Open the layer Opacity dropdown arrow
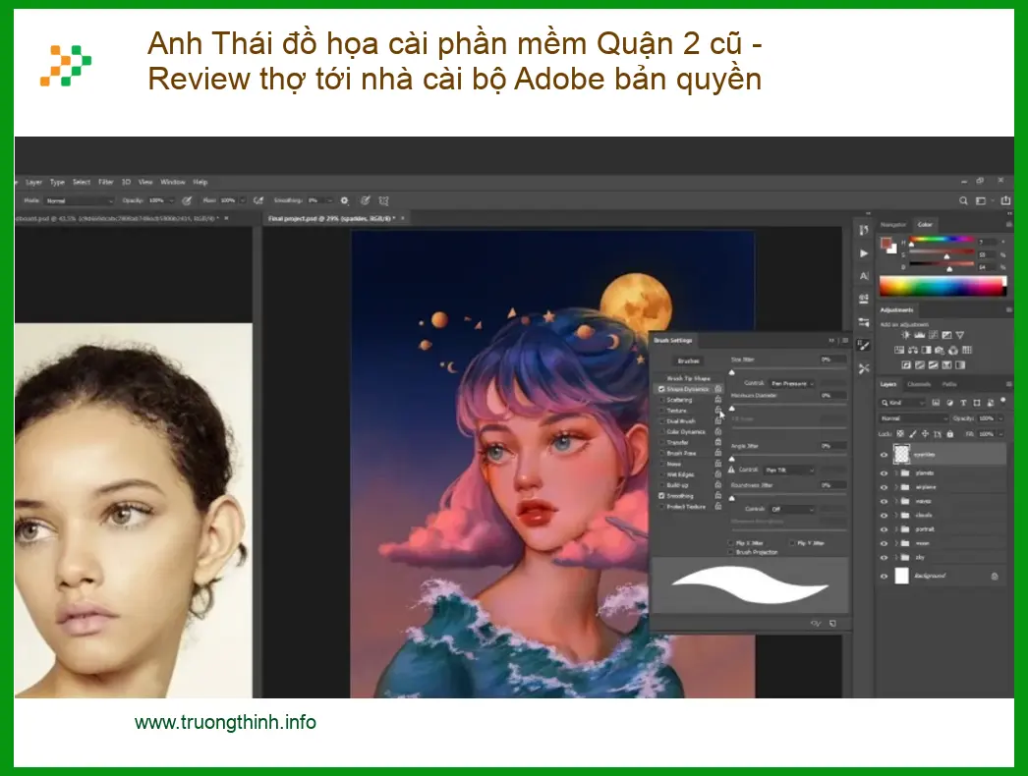The height and width of the screenshot is (776, 1028). click(x=1001, y=418)
